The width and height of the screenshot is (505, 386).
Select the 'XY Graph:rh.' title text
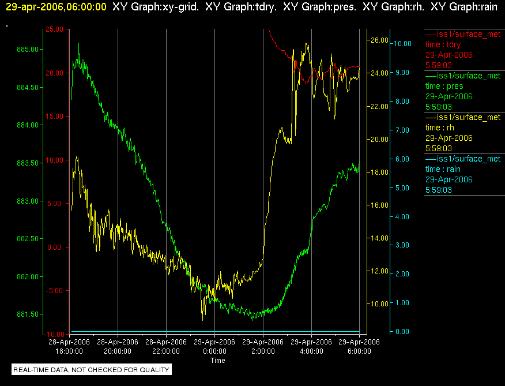click(393, 7)
